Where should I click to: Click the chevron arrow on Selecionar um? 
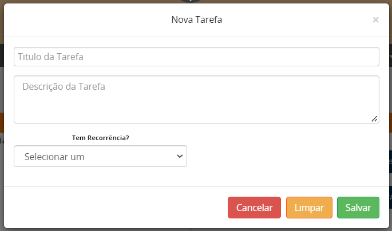(x=180, y=156)
